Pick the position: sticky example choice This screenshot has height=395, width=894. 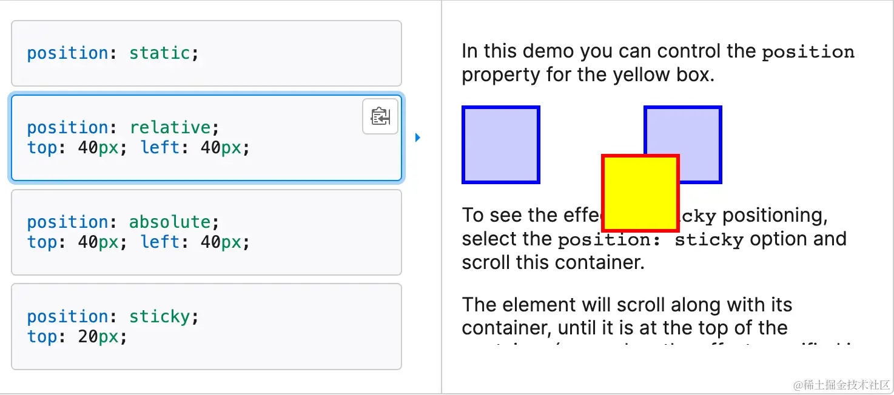(206, 327)
